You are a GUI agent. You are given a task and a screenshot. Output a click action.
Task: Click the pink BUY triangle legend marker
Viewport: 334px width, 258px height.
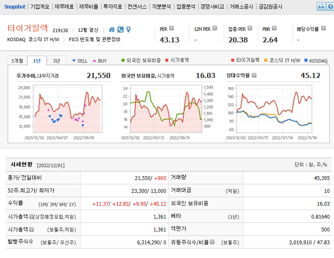94,61
